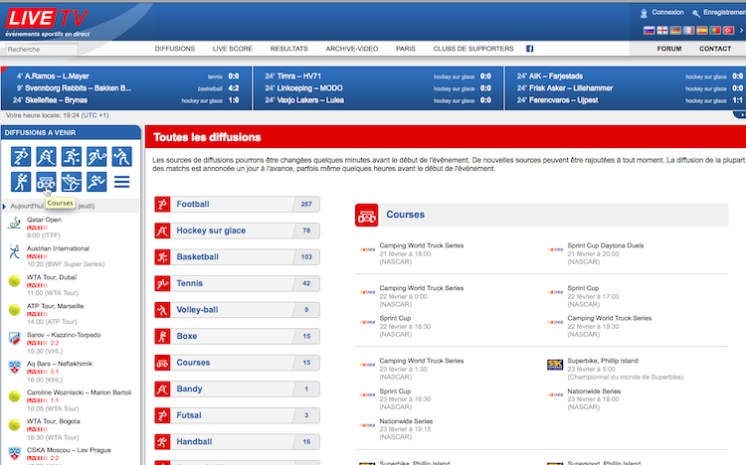Open the Austrian International broadcast
Screen dimensions: 746x465
click(x=58, y=248)
